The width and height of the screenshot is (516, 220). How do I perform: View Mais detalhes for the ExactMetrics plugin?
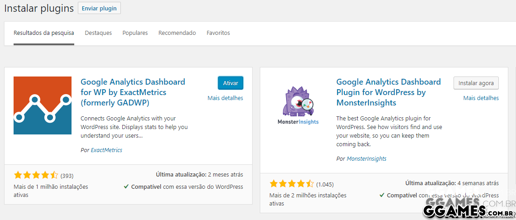[x=225, y=98]
